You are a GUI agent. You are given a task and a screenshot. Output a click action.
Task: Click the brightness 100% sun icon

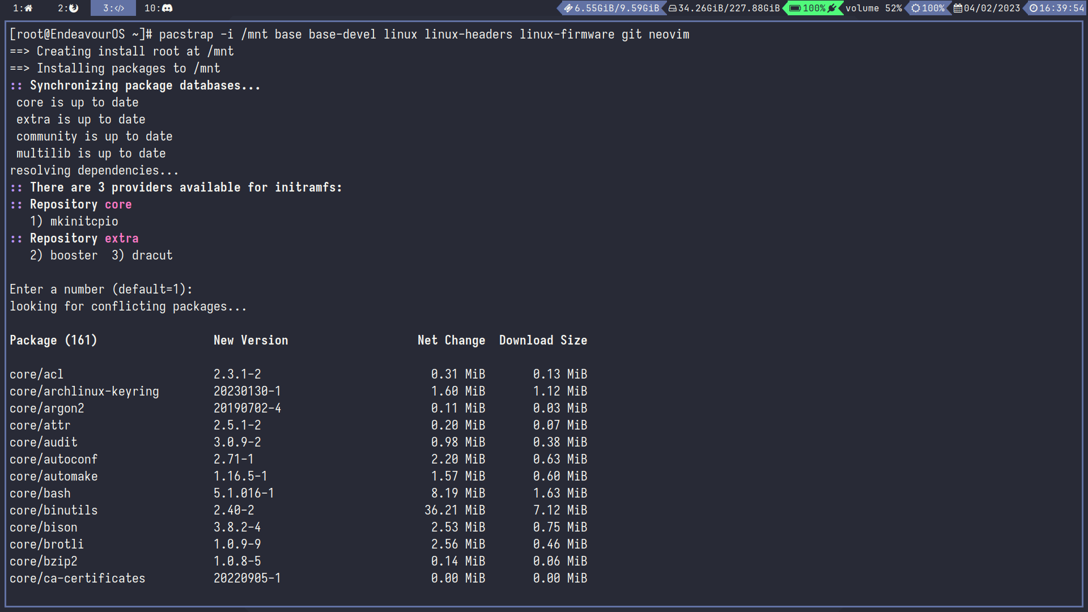[916, 8]
